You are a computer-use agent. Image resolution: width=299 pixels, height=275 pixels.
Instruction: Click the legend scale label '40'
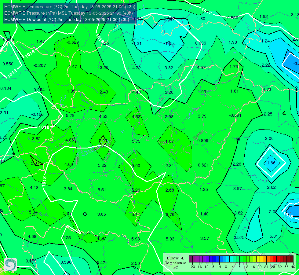point(293,267)
